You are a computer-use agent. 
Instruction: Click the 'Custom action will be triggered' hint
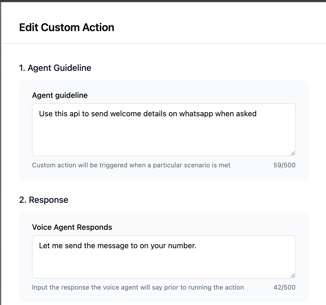coord(131,165)
